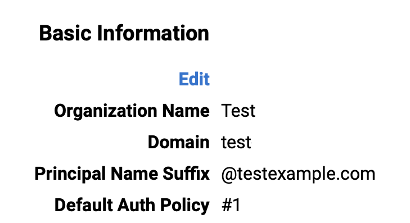
Task: Select the organization name value Test
Action: click(238, 111)
